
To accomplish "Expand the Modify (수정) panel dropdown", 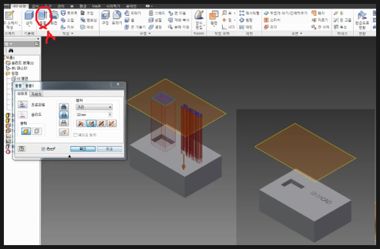I will tap(149, 33).
